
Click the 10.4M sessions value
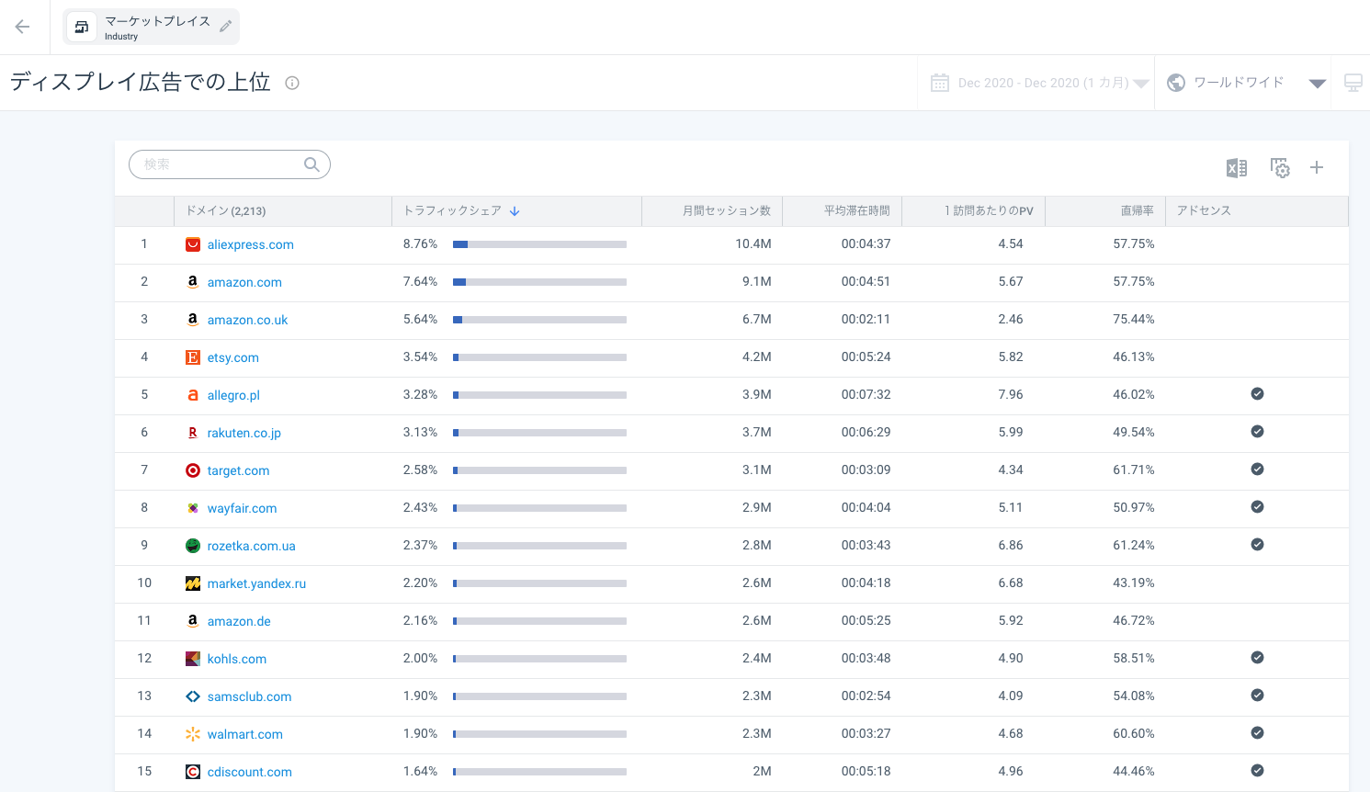(753, 244)
